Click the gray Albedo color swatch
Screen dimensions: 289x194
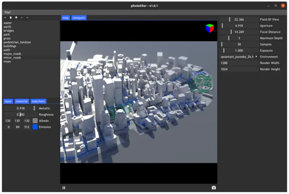35,121
